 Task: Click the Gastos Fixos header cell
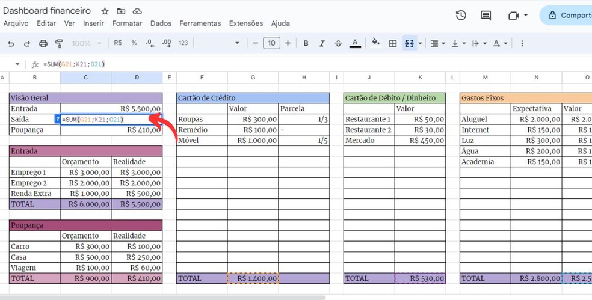point(526,98)
